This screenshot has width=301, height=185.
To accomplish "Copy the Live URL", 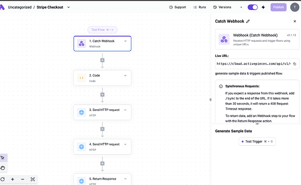I will (x=294, y=64).
